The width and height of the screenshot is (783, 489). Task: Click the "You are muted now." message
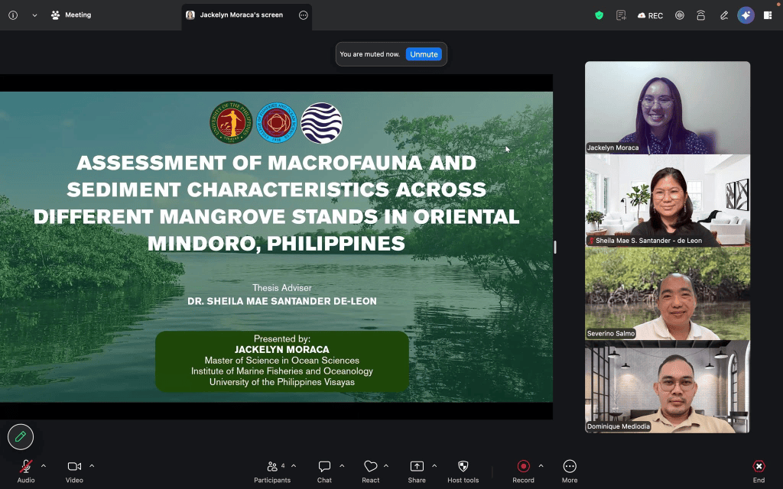[369, 54]
